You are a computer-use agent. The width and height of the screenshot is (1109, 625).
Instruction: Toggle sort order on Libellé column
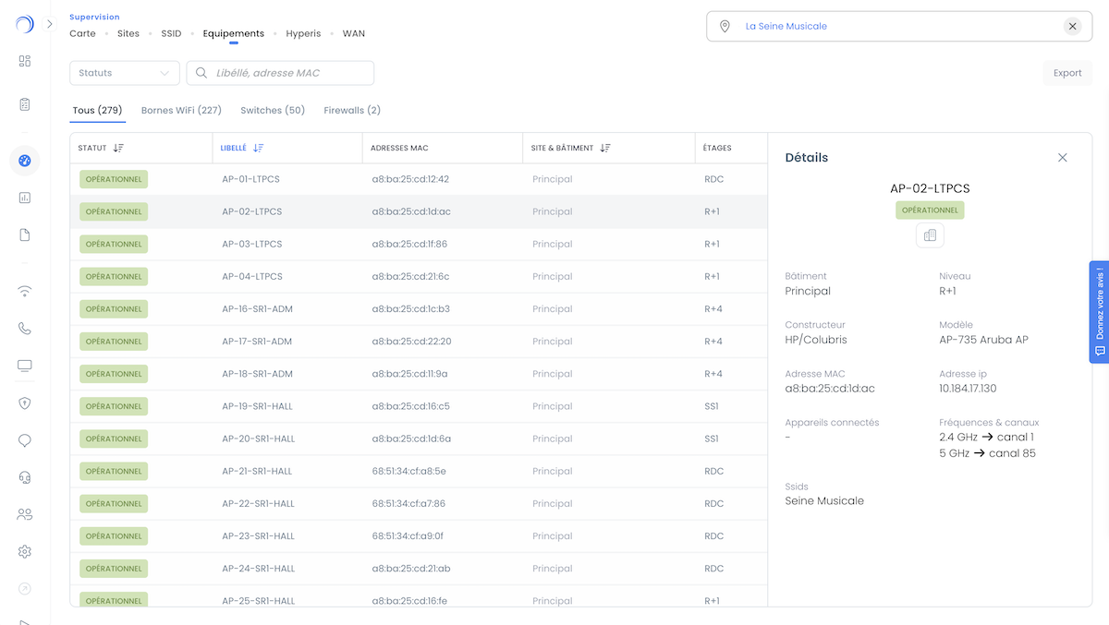258,148
